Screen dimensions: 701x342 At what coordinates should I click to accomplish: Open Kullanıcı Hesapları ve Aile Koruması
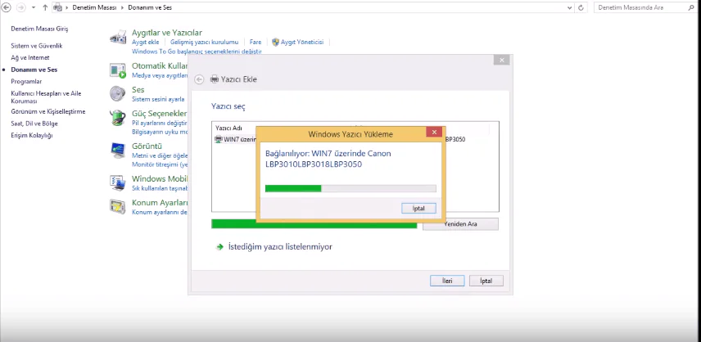click(x=46, y=97)
